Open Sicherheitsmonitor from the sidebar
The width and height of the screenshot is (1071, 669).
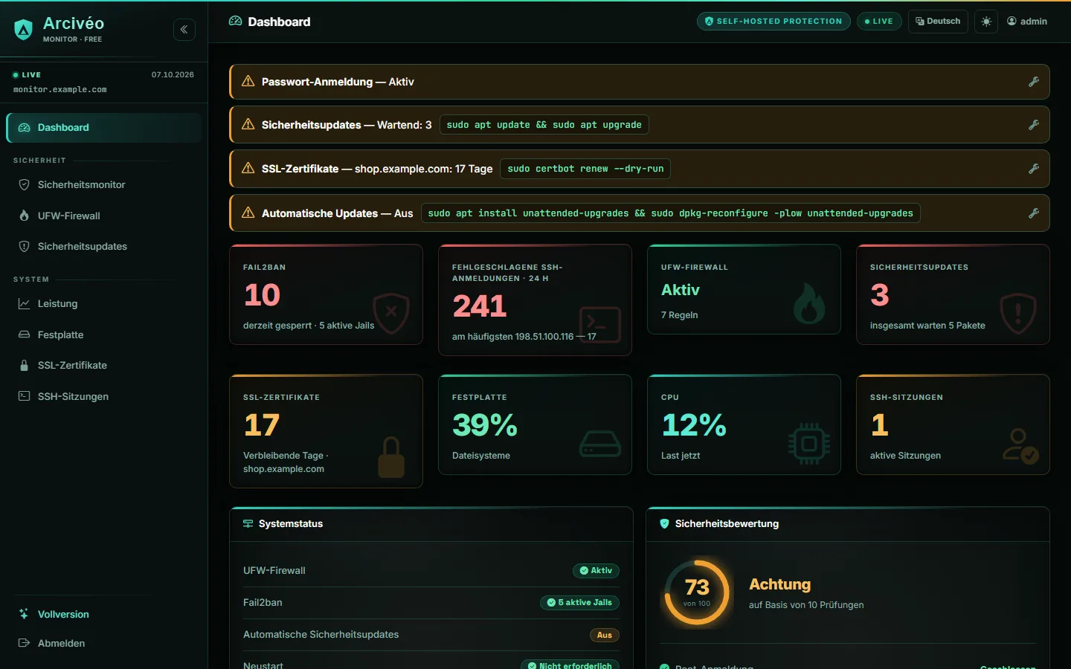104,185
